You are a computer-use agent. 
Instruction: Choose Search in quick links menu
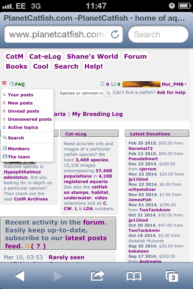16,138
